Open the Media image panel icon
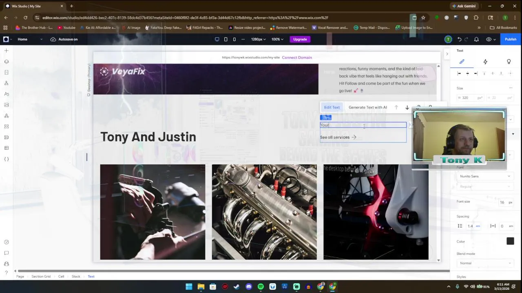The width and height of the screenshot is (522, 293). click(7, 105)
